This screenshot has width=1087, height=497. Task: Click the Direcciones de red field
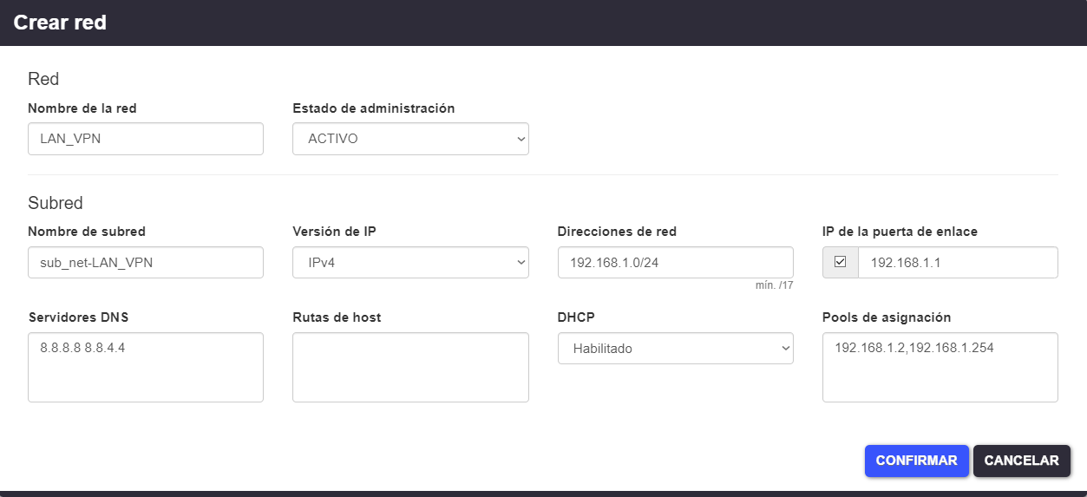[x=675, y=262]
